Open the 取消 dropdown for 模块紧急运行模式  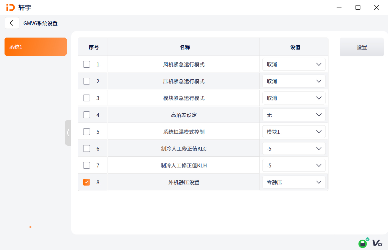[x=294, y=98]
